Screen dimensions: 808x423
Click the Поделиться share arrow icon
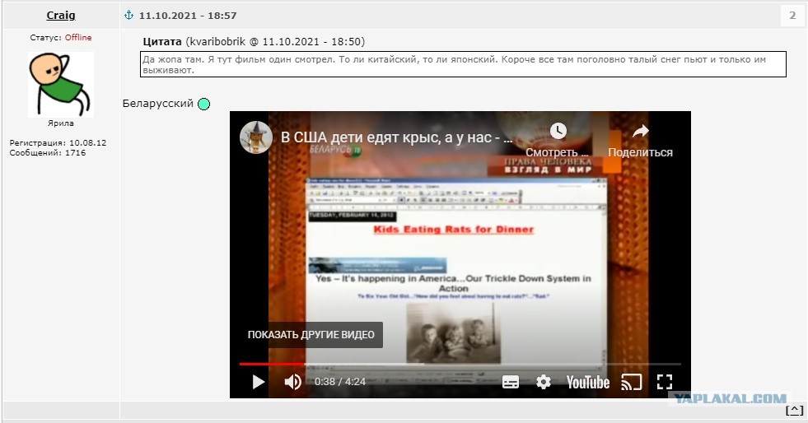[641, 131]
